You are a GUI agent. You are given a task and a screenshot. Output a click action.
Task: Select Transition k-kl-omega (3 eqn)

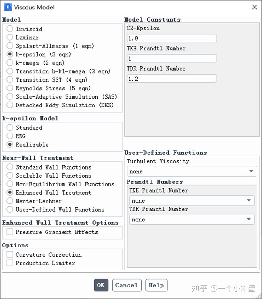pos(10,71)
